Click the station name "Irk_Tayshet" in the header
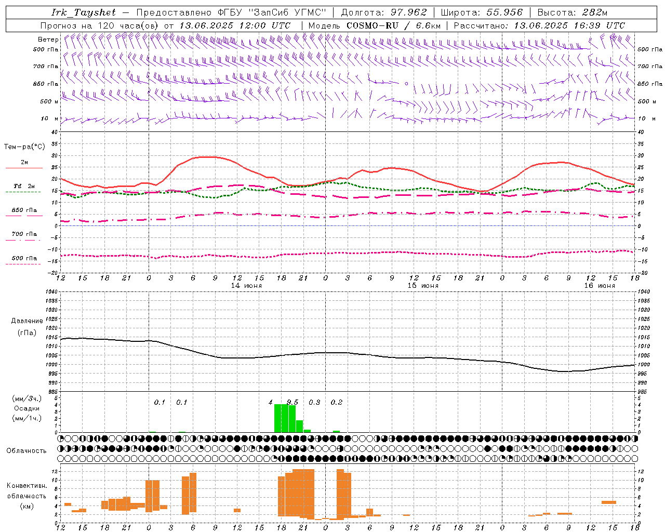 click(83, 12)
